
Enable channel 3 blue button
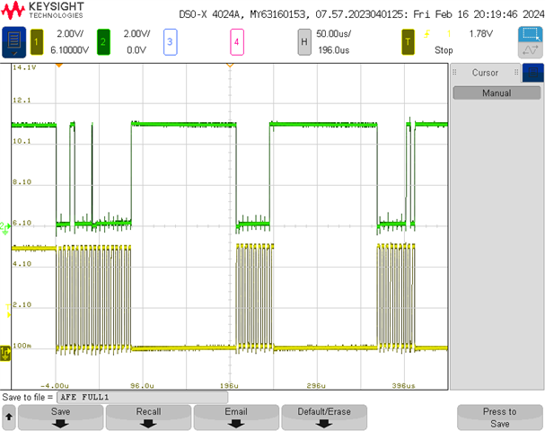point(170,42)
